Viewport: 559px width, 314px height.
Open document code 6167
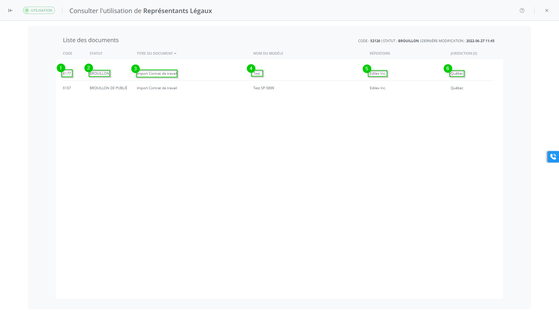pyautogui.click(x=67, y=88)
